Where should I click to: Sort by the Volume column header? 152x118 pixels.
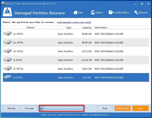pyautogui.click(x=30, y=28)
